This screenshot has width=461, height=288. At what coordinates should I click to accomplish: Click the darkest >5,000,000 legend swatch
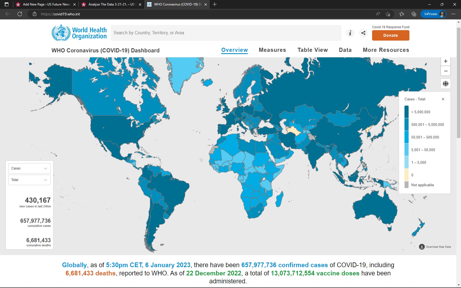tap(406, 112)
